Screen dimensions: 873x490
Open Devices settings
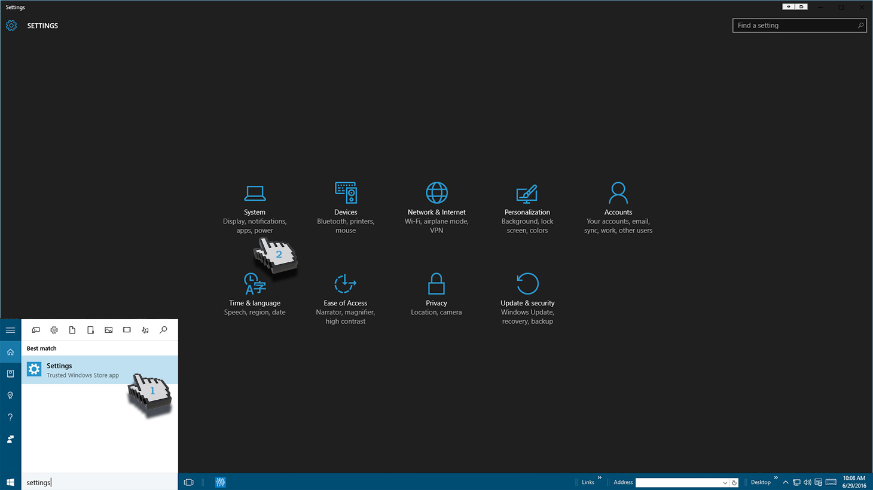pos(346,207)
